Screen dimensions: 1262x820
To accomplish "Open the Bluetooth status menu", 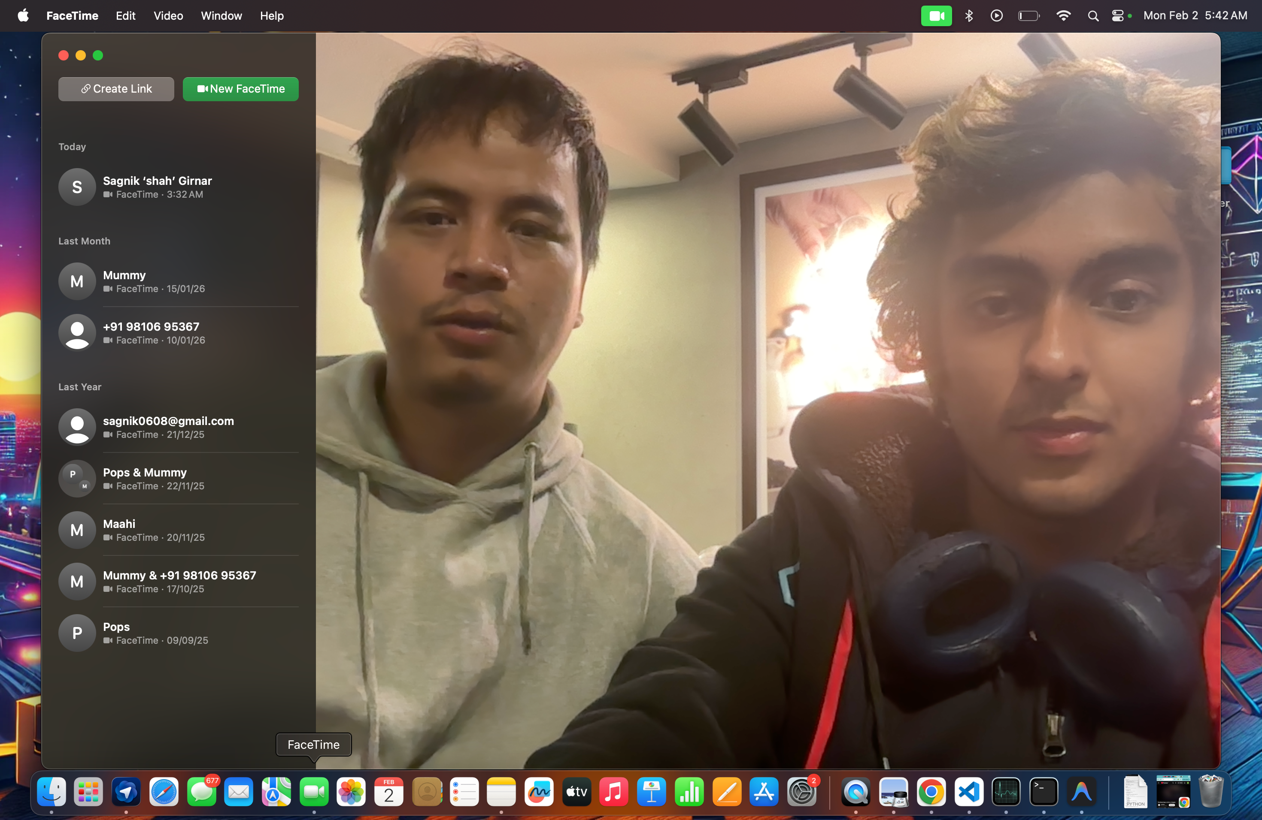I will (x=969, y=16).
